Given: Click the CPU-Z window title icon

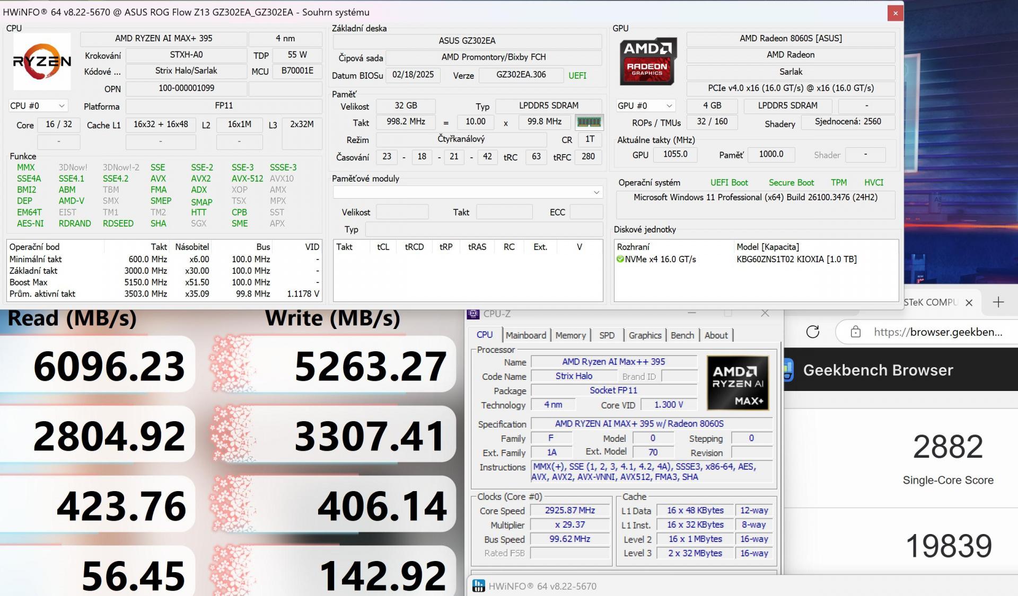Looking at the screenshot, I should [x=473, y=314].
